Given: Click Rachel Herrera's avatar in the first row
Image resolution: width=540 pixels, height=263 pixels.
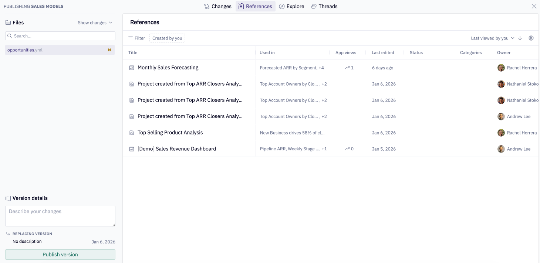Looking at the screenshot, I should 501,68.
